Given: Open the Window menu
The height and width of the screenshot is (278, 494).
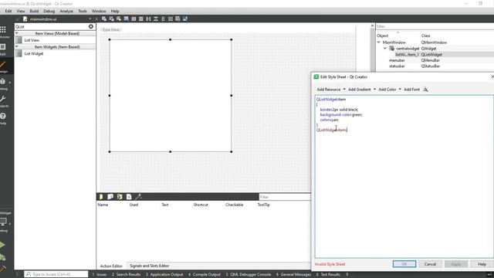Looking at the screenshot, I should pyautogui.click(x=99, y=11).
